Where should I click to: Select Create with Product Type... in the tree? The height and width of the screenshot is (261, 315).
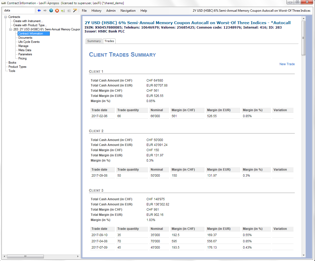(30, 25)
